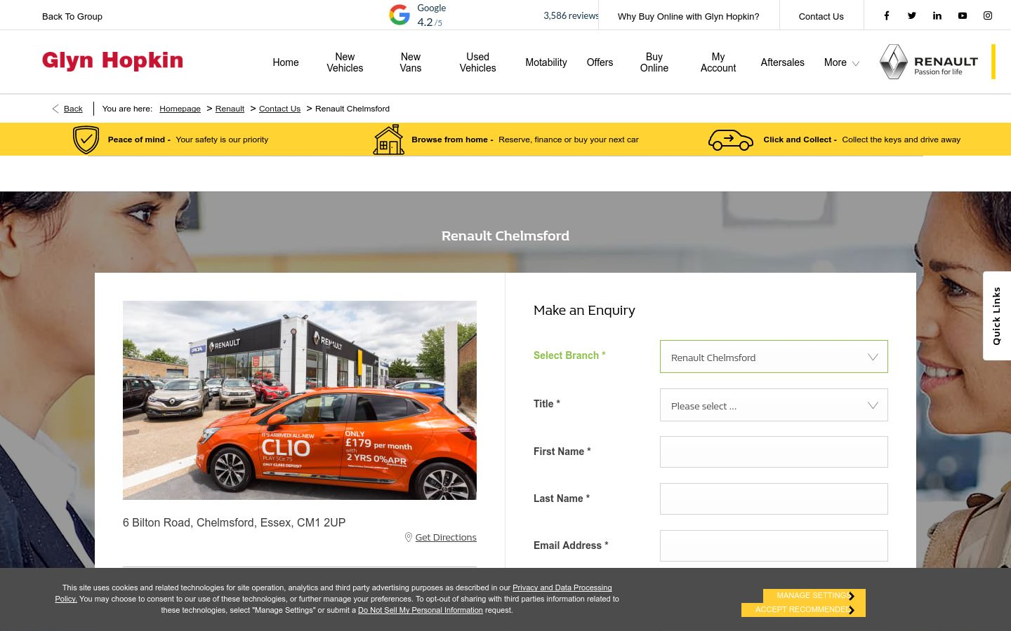
Task: Focus the First Name field
Action: [x=774, y=452]
